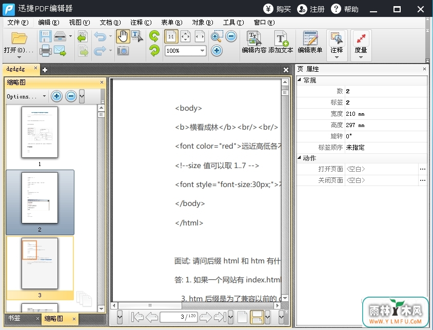
Task: Go to last page arrow
Action: pyautogui.click(x=220, y=317)
